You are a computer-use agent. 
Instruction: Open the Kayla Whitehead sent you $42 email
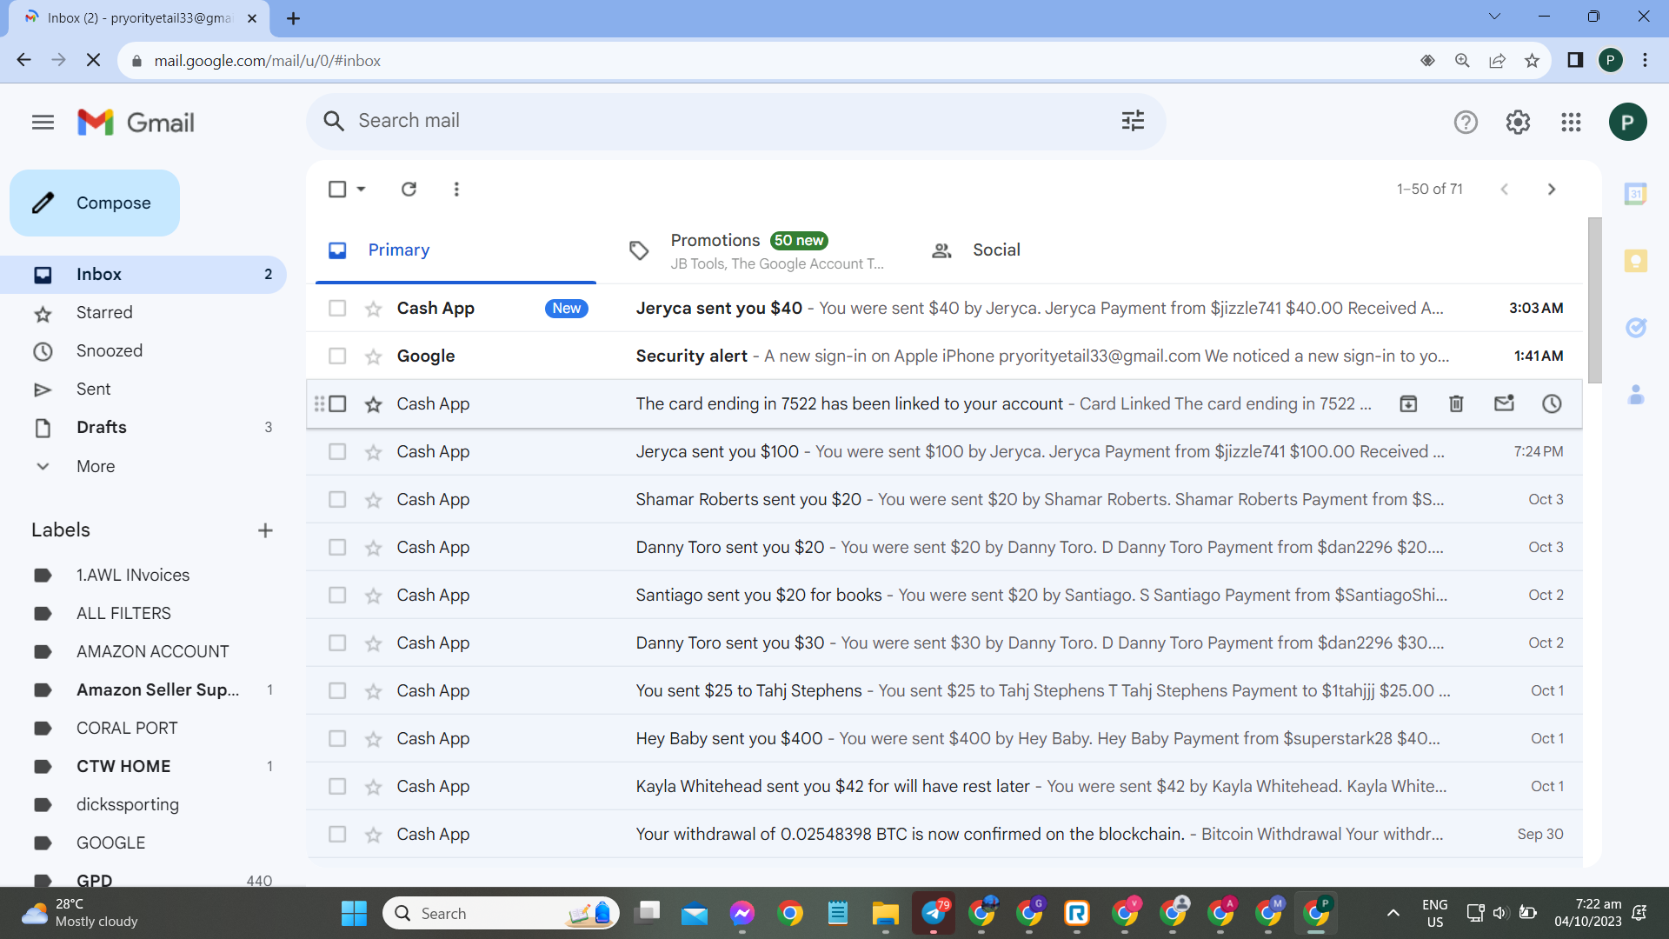coord(944,787)
